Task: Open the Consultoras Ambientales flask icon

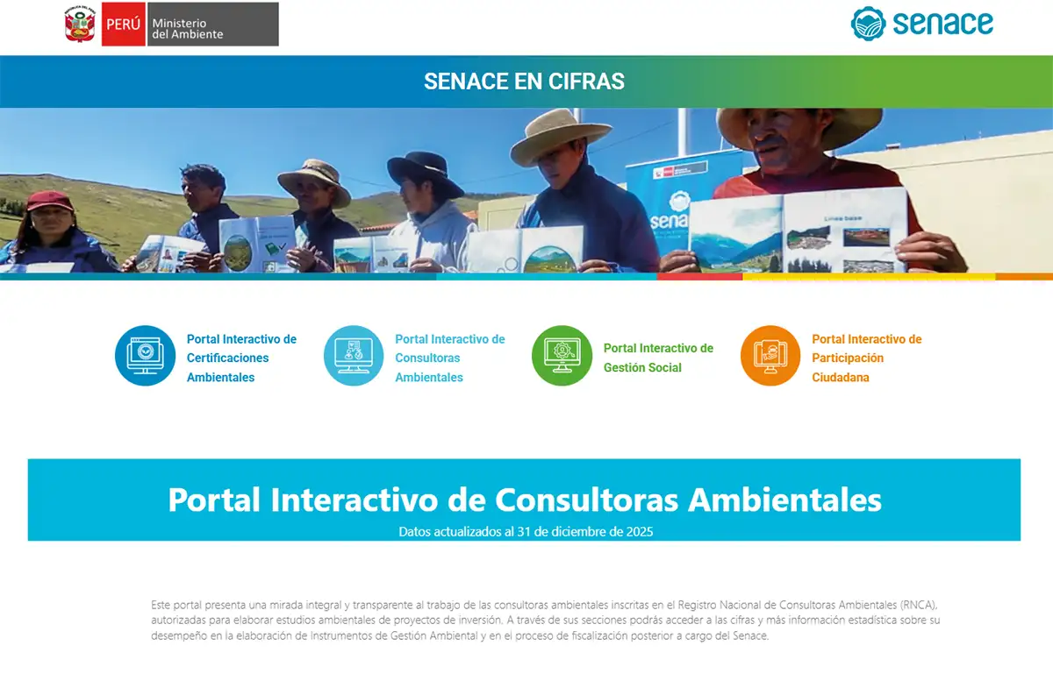Action: [x=354, y=355]
